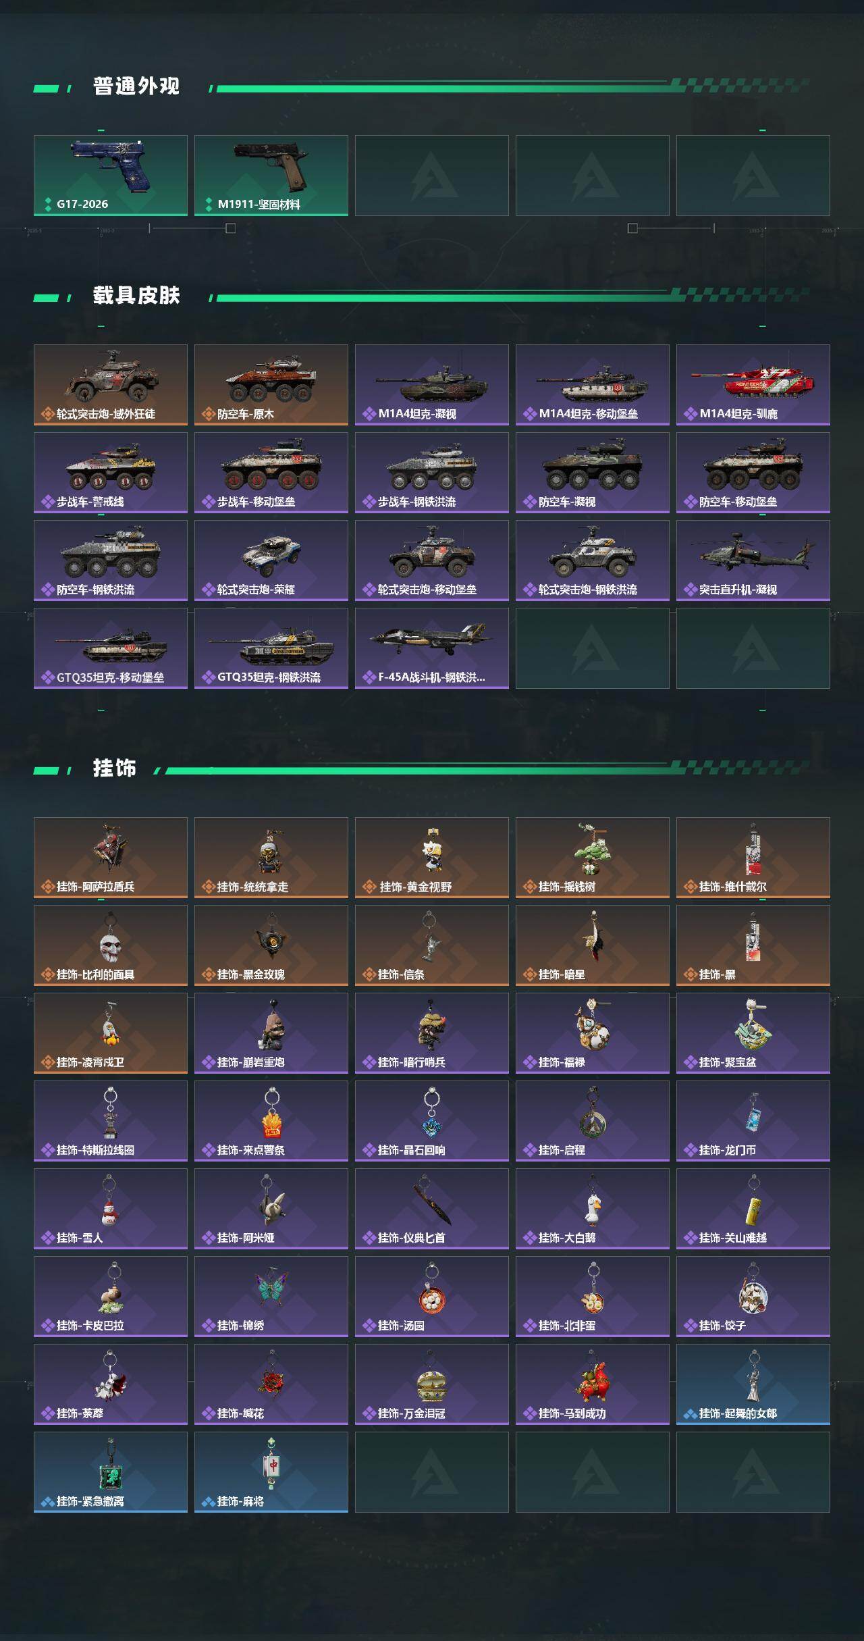The image size is (864, 1641).
Task: Open the F-45A战斗机 fighter jet skin
Action: [432, 648]
